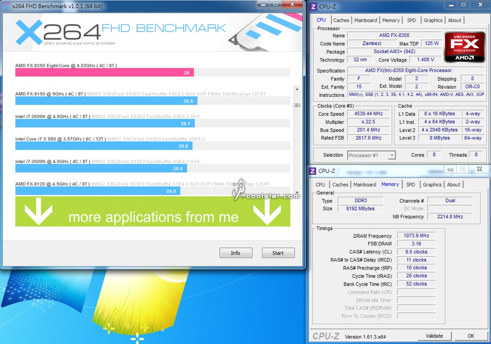
Task: Click the x264 FHD Benchmark title bar icon
Action: point(6,6)
